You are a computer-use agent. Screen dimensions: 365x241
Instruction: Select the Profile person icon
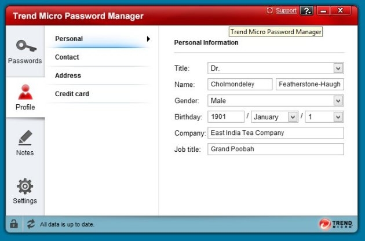pos(25,92)
